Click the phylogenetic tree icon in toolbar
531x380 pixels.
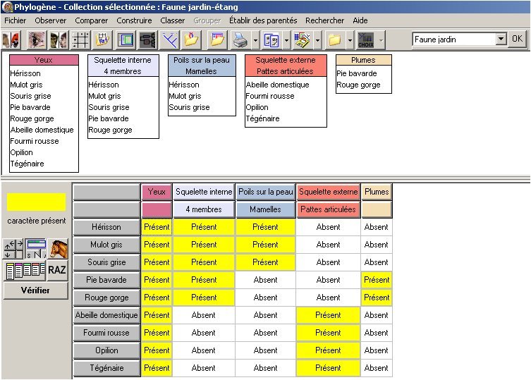(x=169, y=39)
